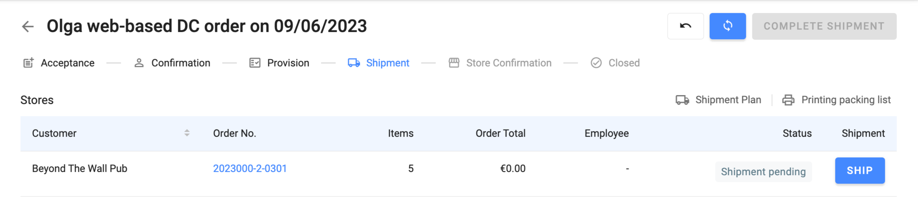Switch to the Store Confirmation step
This screenshot has height=216, width=918.
[x=508, y=63]
